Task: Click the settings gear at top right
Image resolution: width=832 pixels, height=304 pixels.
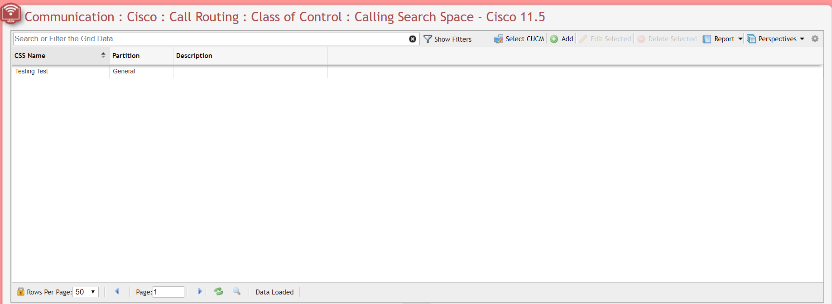Action: pos(815,39)
